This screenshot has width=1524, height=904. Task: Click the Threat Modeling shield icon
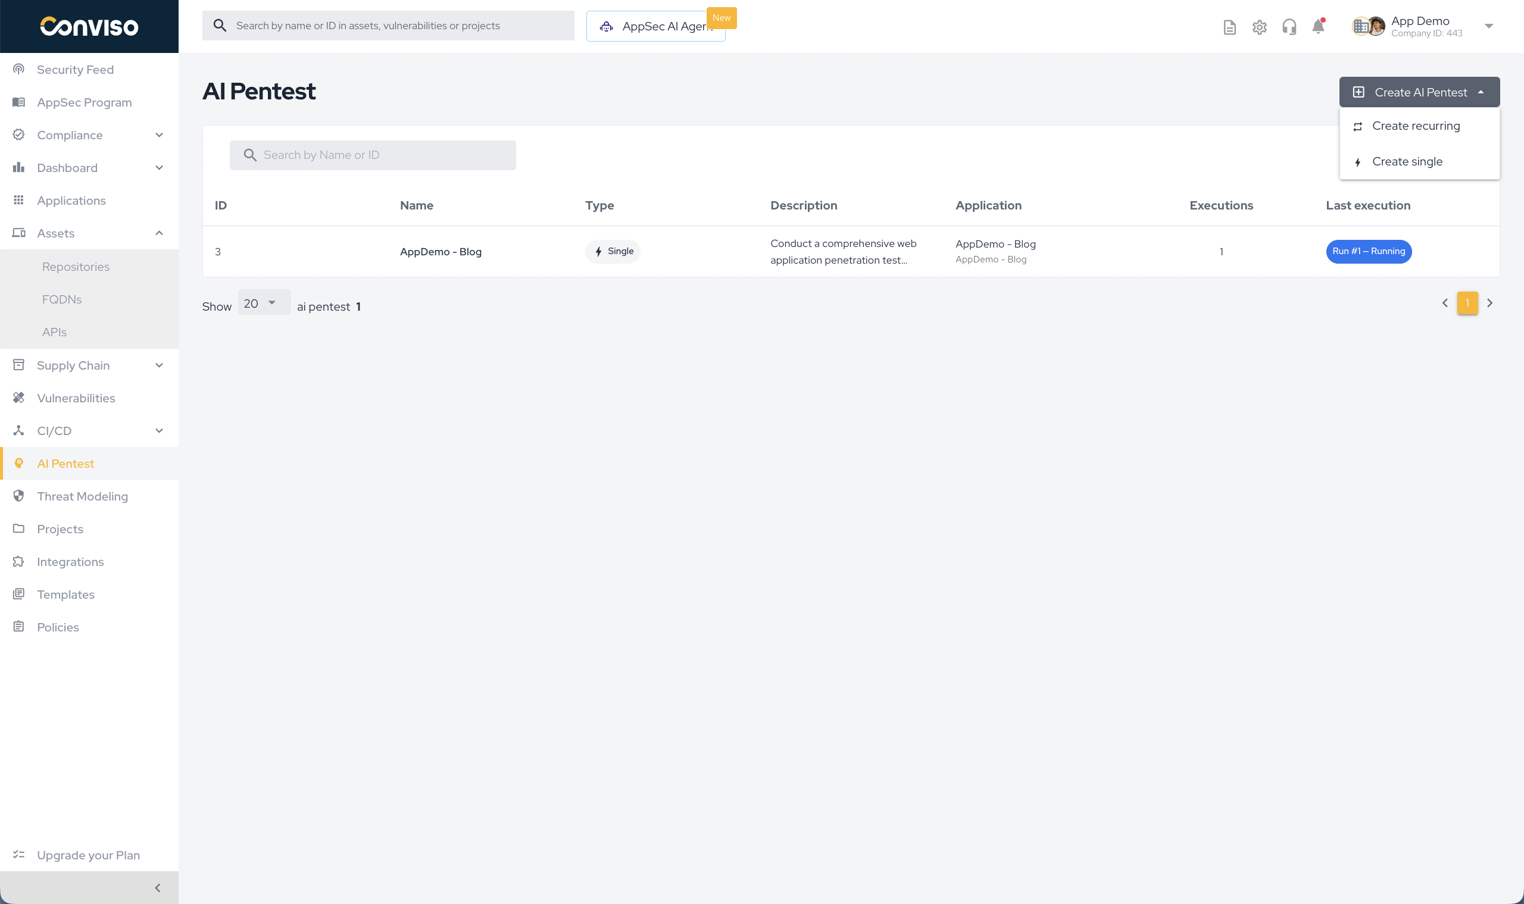(x=19, y=496)
